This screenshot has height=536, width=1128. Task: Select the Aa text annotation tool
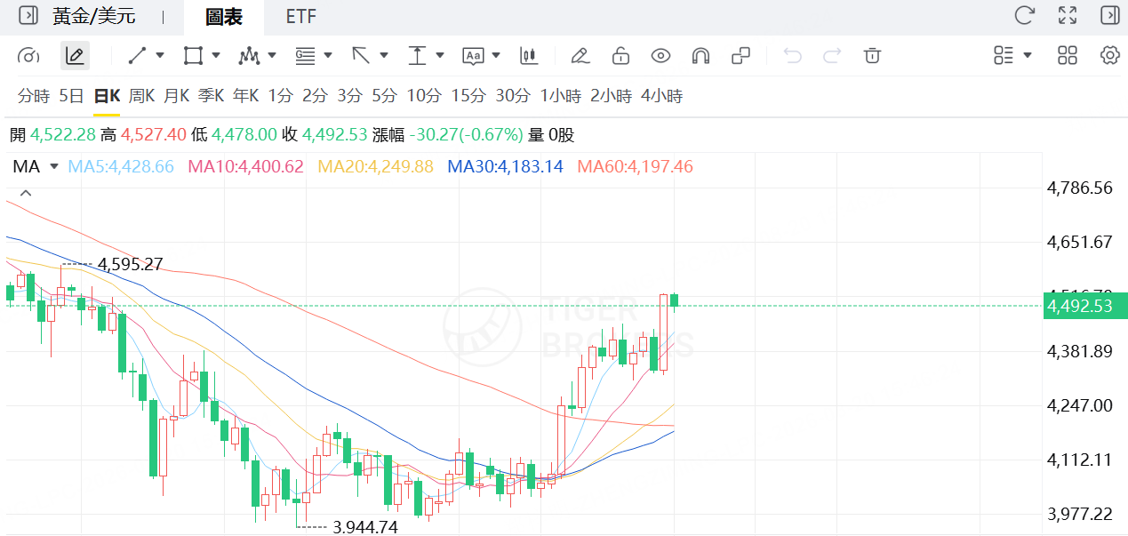tap(473, 56)
